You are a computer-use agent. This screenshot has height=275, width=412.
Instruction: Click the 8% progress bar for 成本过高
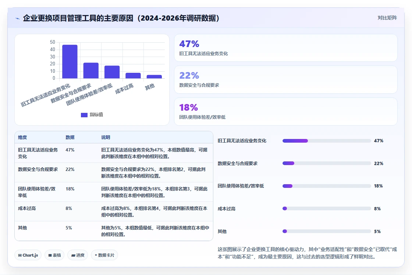click(x=327, y=208)
